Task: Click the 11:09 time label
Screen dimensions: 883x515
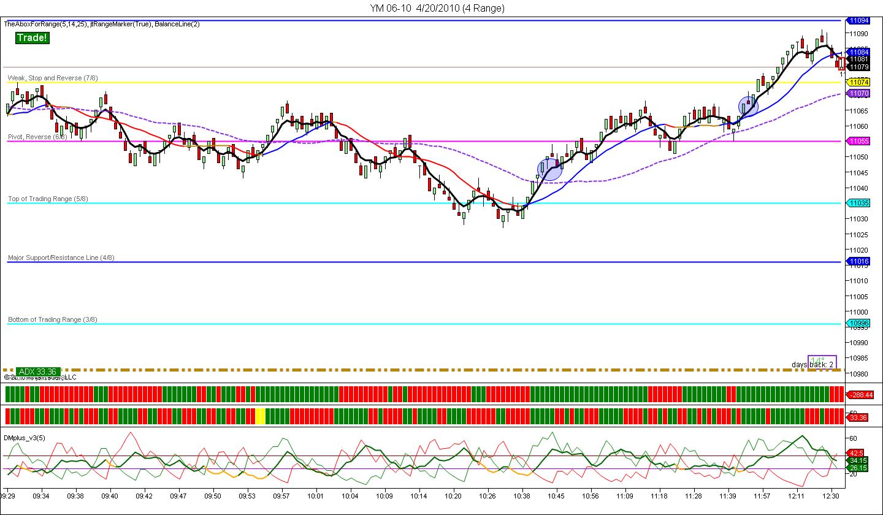Action: [x=625, y=495]
